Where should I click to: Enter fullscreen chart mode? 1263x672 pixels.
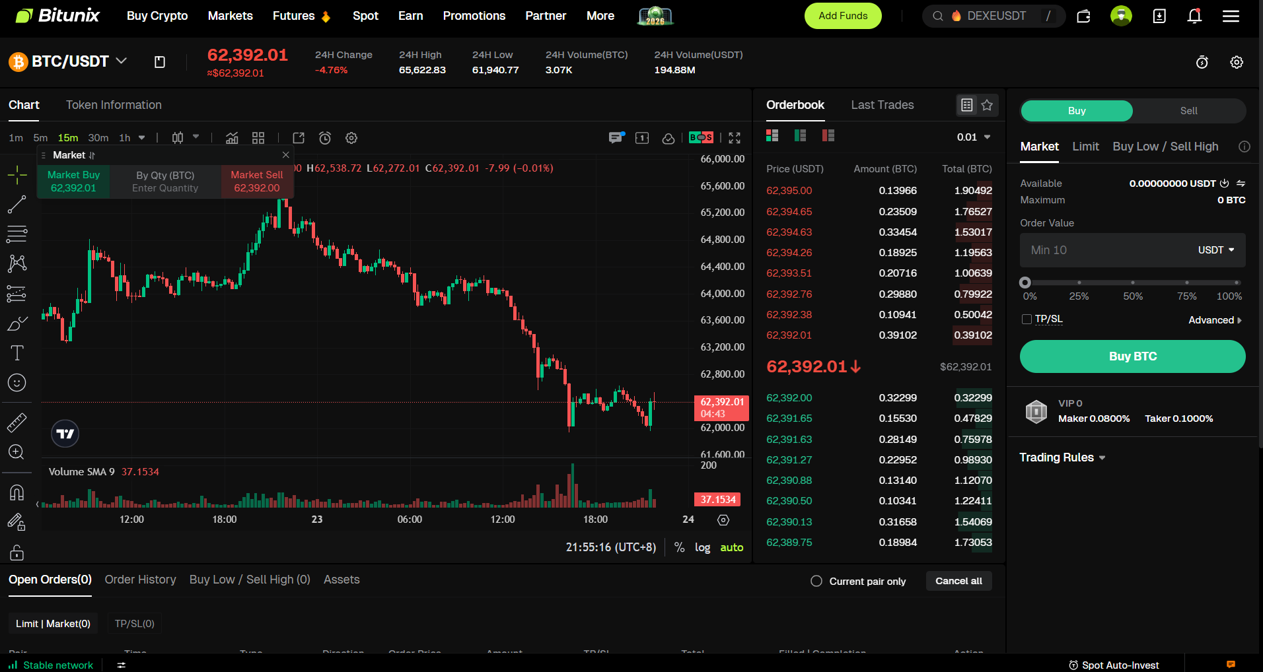click(x=735, y=138)
